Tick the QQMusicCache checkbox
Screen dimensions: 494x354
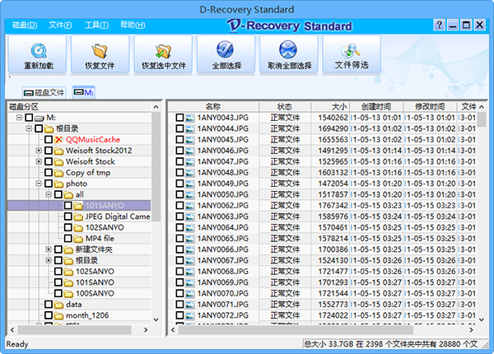pyautogui.click(x=49, y=139)
